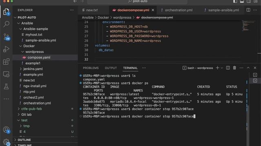The height and width of the screenshot is (146, 261).
Task: Close the dockercompose.yml tab
Action: [153, 10]
